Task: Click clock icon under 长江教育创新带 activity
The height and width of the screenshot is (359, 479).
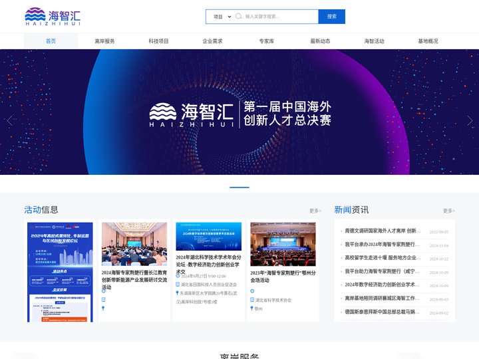Action: click(104, 291)
